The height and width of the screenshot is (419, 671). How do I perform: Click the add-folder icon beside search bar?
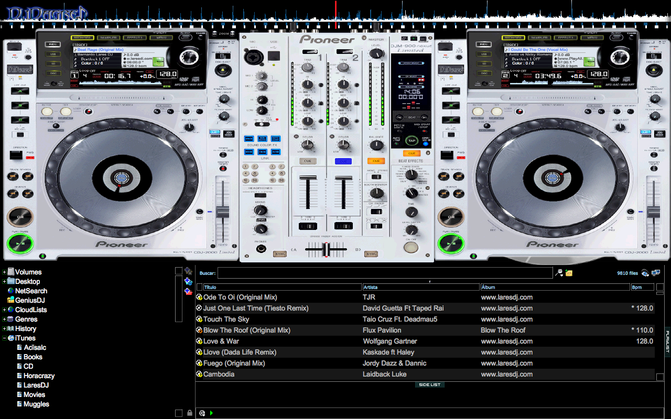pyautogui.click(x=569, y=273)
